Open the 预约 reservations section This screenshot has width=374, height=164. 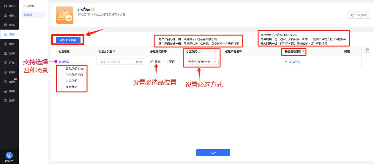(x=9, y=53)
